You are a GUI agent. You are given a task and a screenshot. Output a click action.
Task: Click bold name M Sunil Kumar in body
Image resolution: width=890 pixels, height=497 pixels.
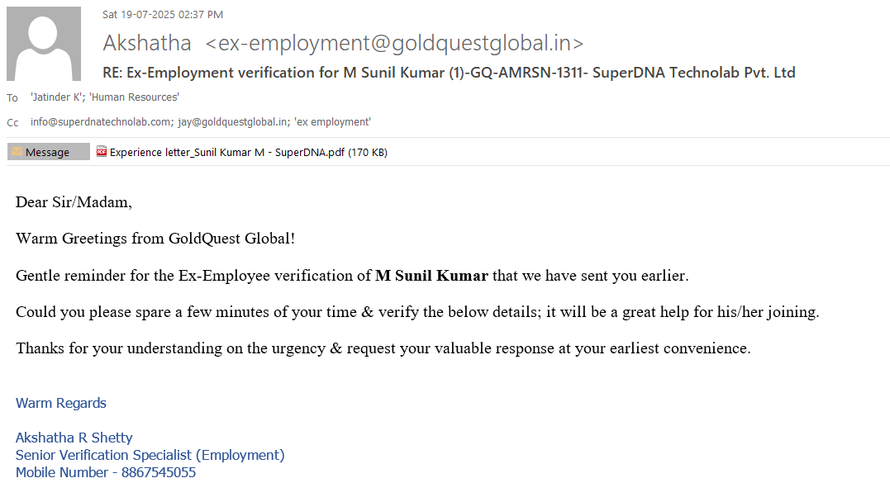pos(431,276)
